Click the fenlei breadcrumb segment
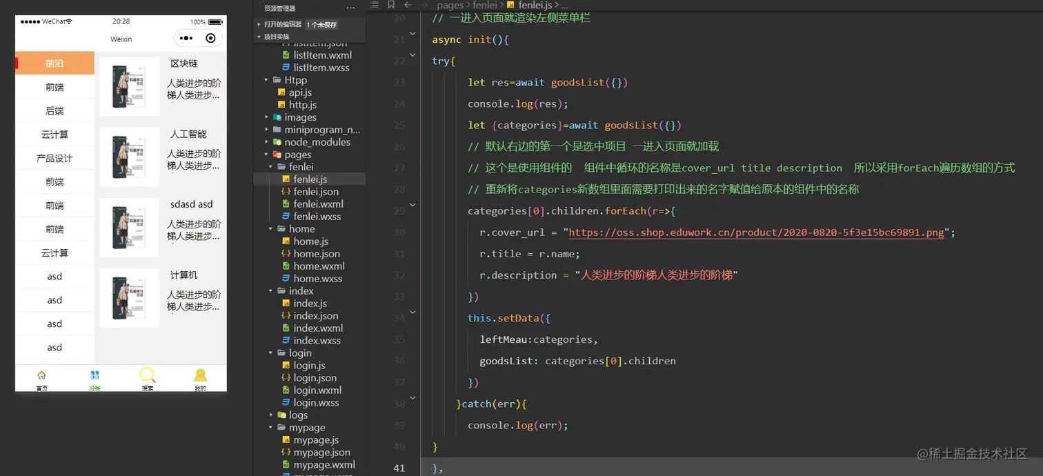The image size is (1043, 476). tap(486, 6)
